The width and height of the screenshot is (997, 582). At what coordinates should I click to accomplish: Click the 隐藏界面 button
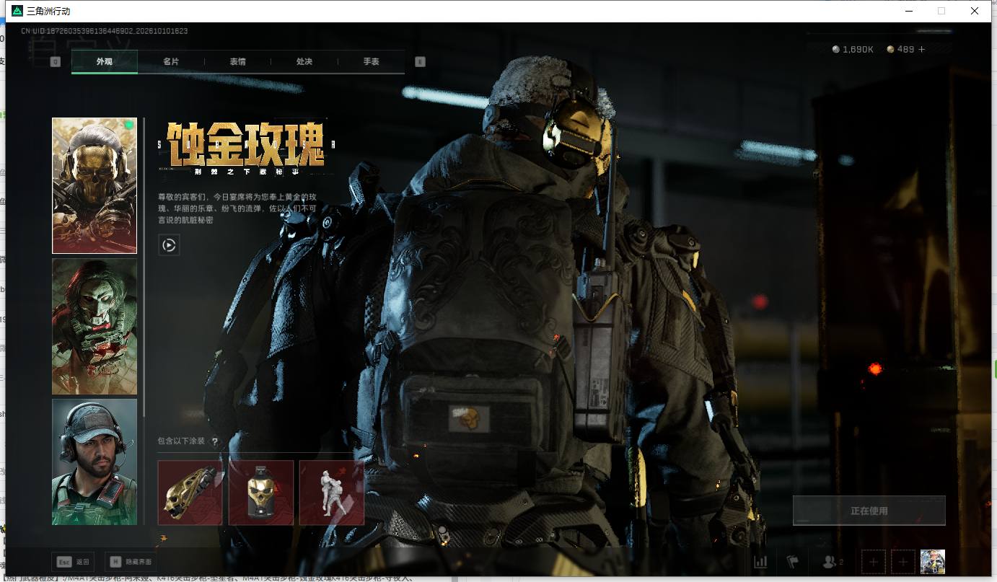131,562
